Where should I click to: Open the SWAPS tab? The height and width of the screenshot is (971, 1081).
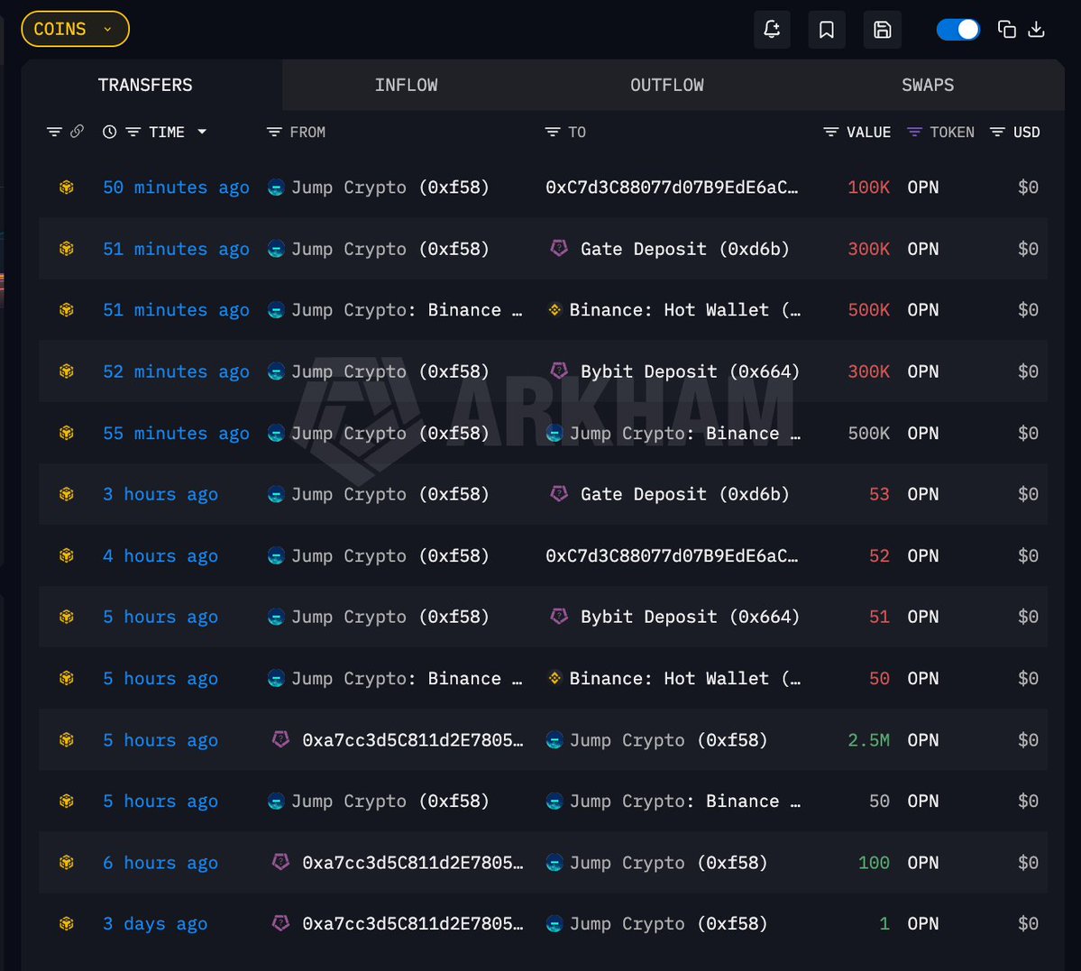[x=927, y=85]
